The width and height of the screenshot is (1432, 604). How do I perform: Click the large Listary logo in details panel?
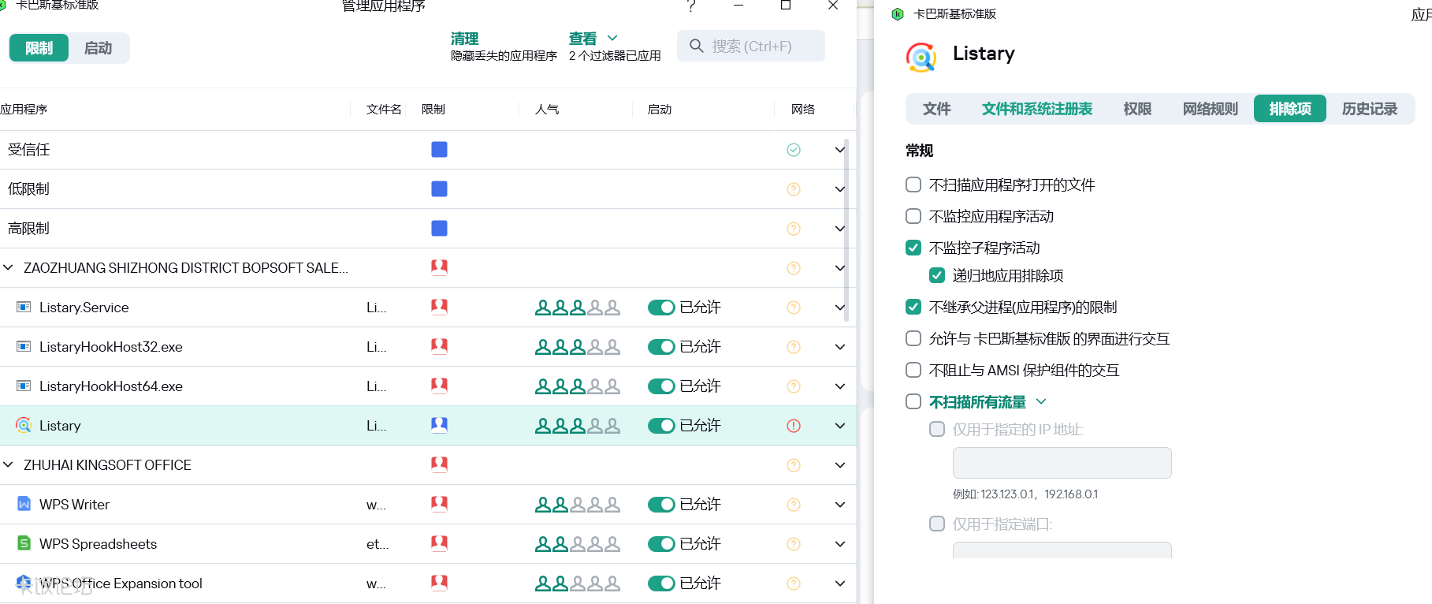pos(921,57)
